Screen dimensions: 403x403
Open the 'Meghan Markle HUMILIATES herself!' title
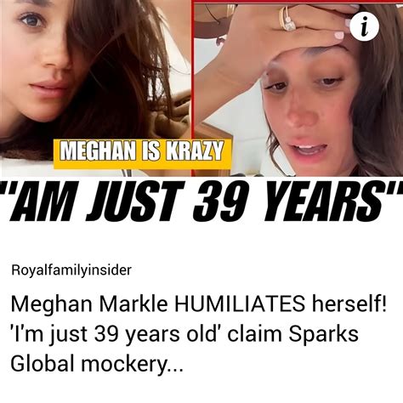(198, 304)
